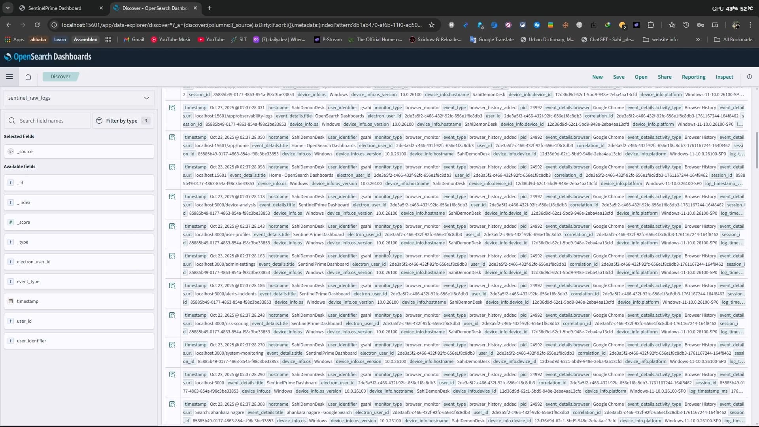Click the Share link
Viewport: 759px width, 427px height.
click(x=664, y=77)
